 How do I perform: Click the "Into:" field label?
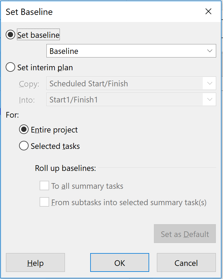tap(27, 100)
